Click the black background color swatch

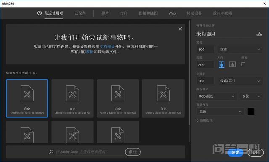pos(251,112)
